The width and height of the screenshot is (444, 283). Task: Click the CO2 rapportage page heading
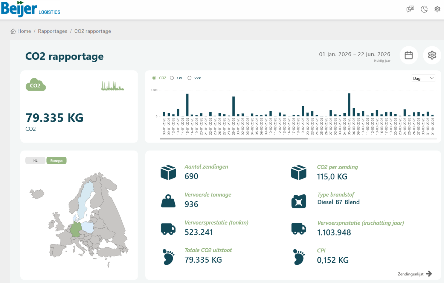(x=64, y=56)
